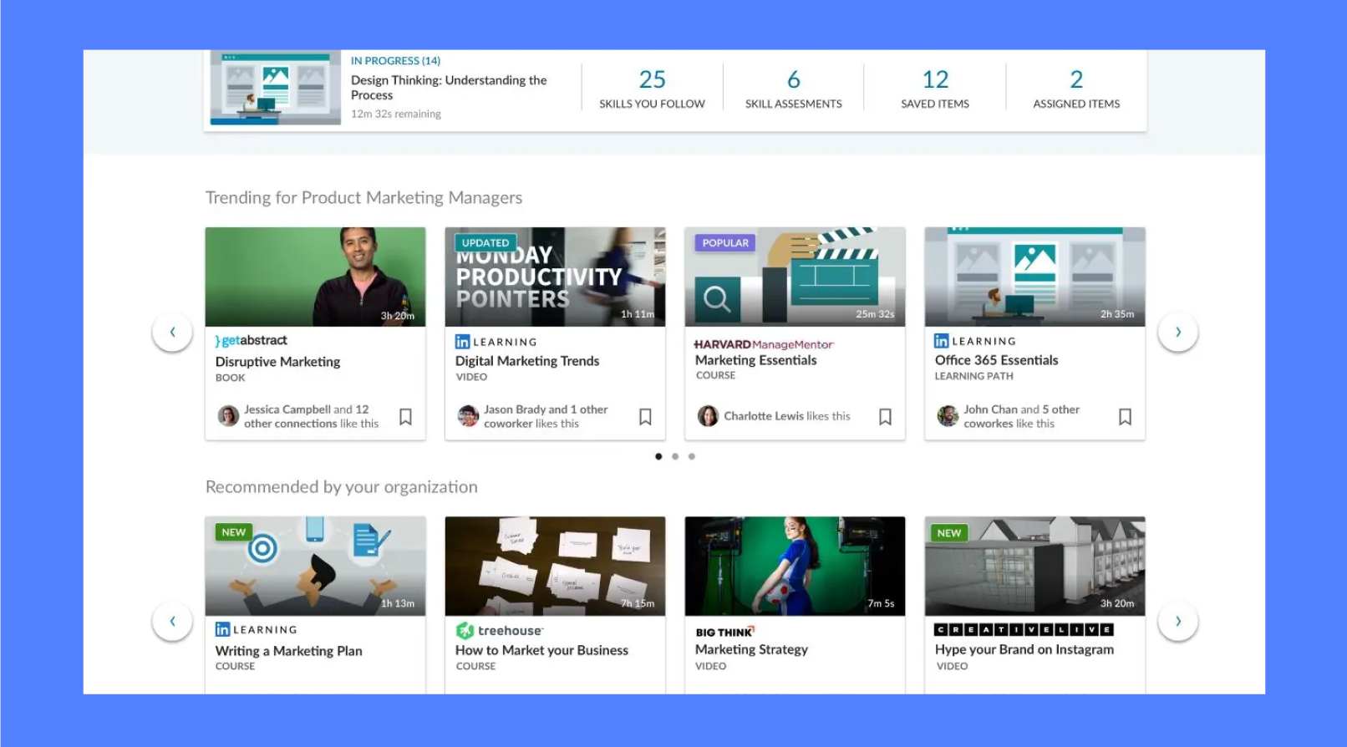This screenshot has width=1347, height=747.
Task: Open the 12 Saved Items
Action: 935,89
